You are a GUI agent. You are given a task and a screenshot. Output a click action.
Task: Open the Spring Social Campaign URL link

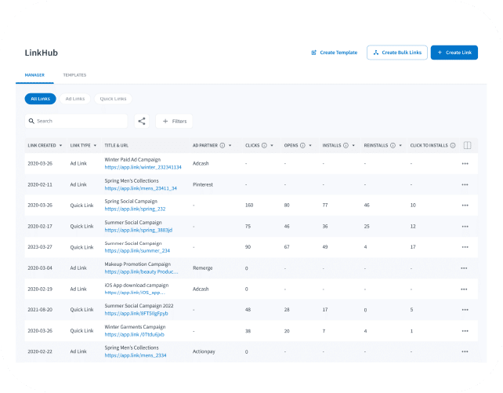135,209
